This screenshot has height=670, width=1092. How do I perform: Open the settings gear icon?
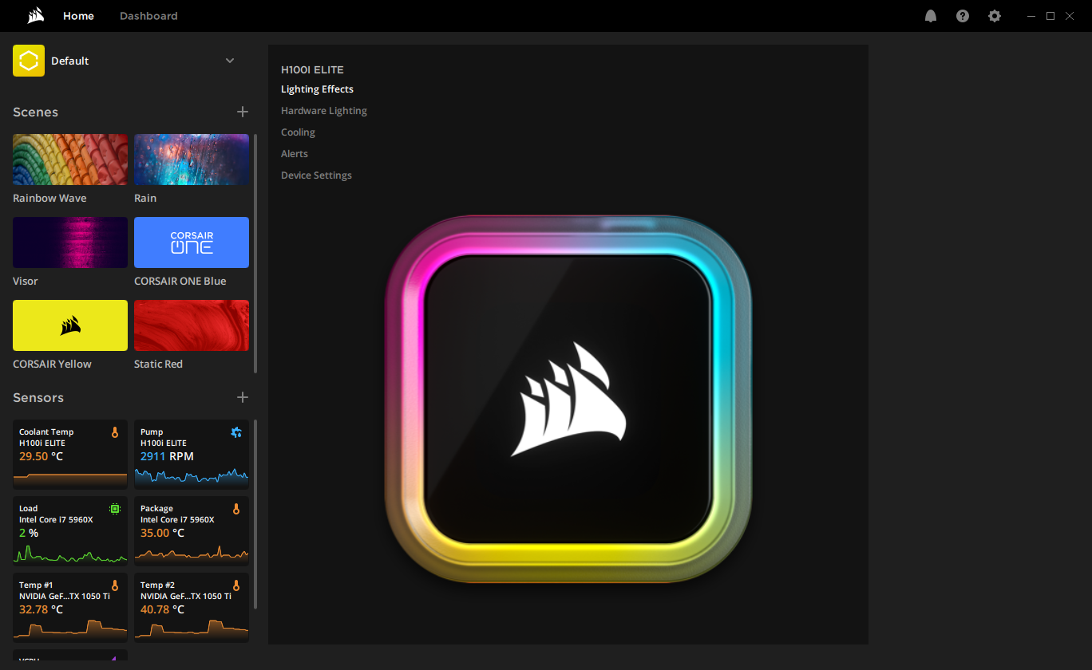click(995, 16)
